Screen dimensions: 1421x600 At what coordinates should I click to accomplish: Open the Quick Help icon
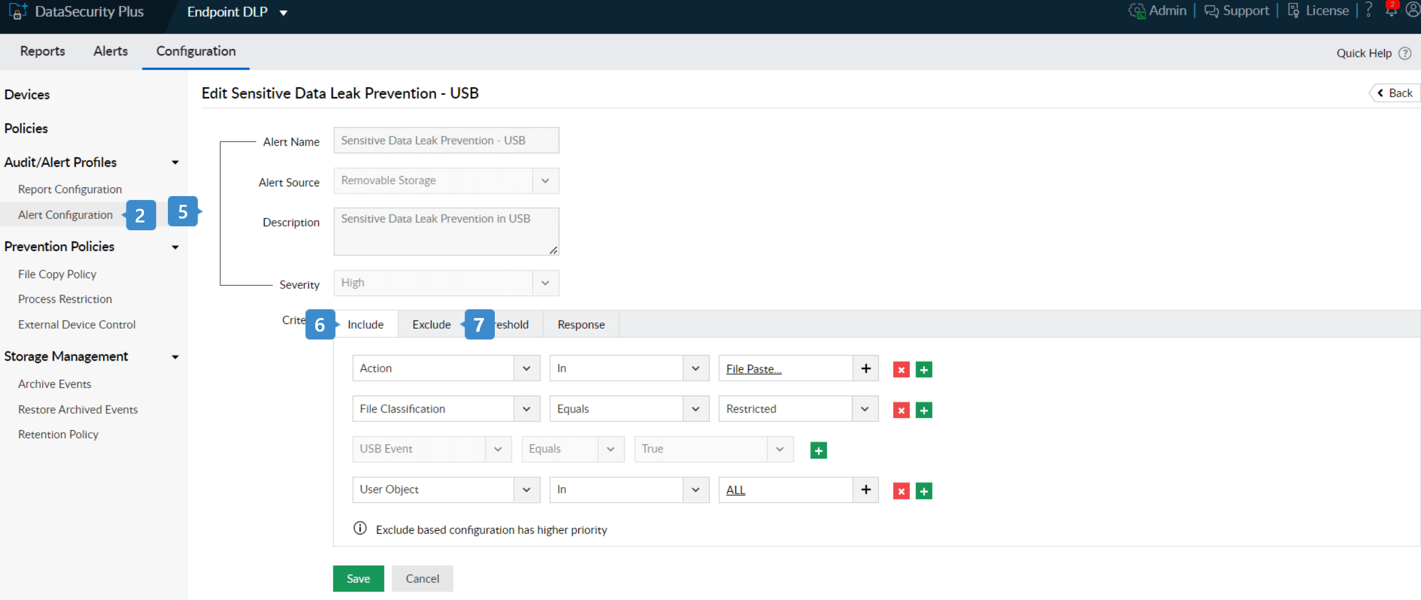point(1405,54)
